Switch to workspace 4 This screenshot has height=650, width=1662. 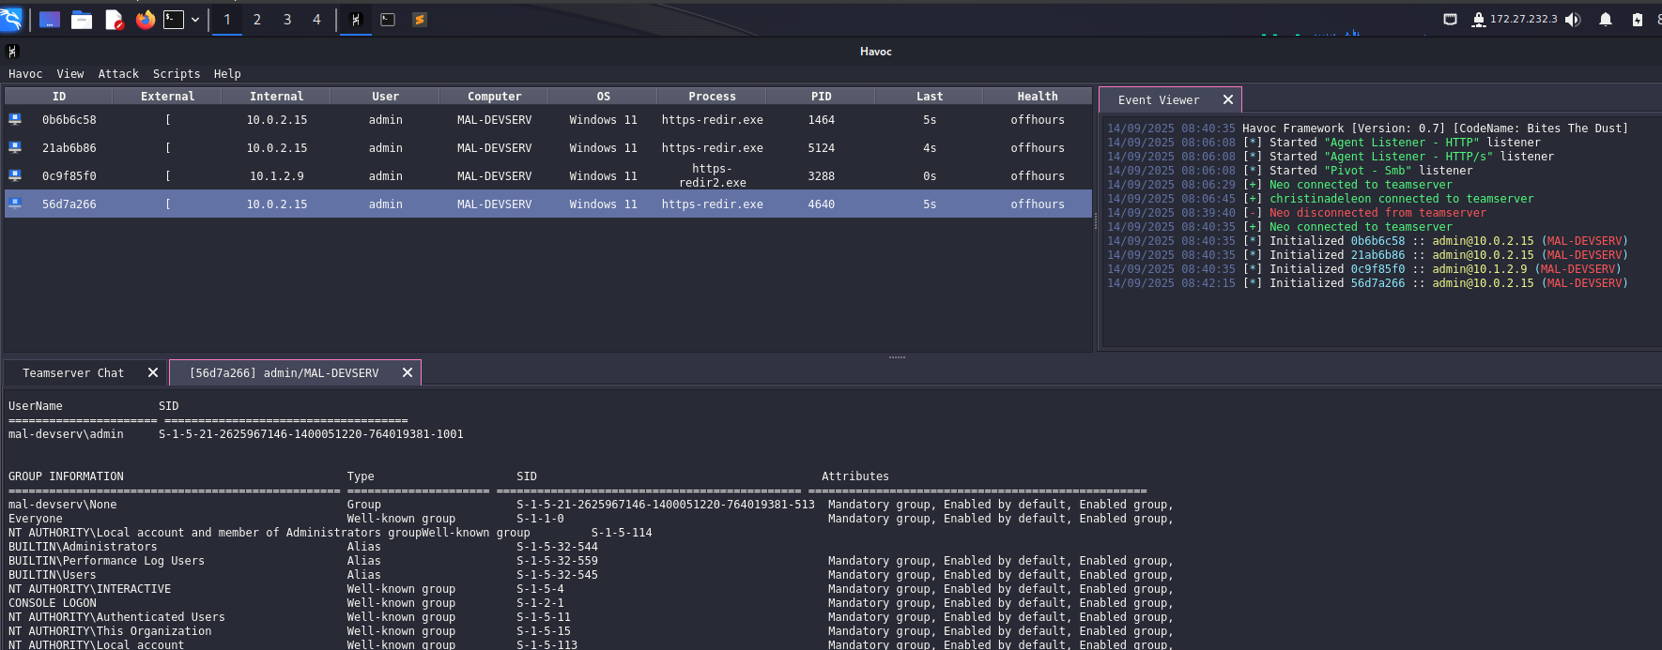[x=317, y=20]
